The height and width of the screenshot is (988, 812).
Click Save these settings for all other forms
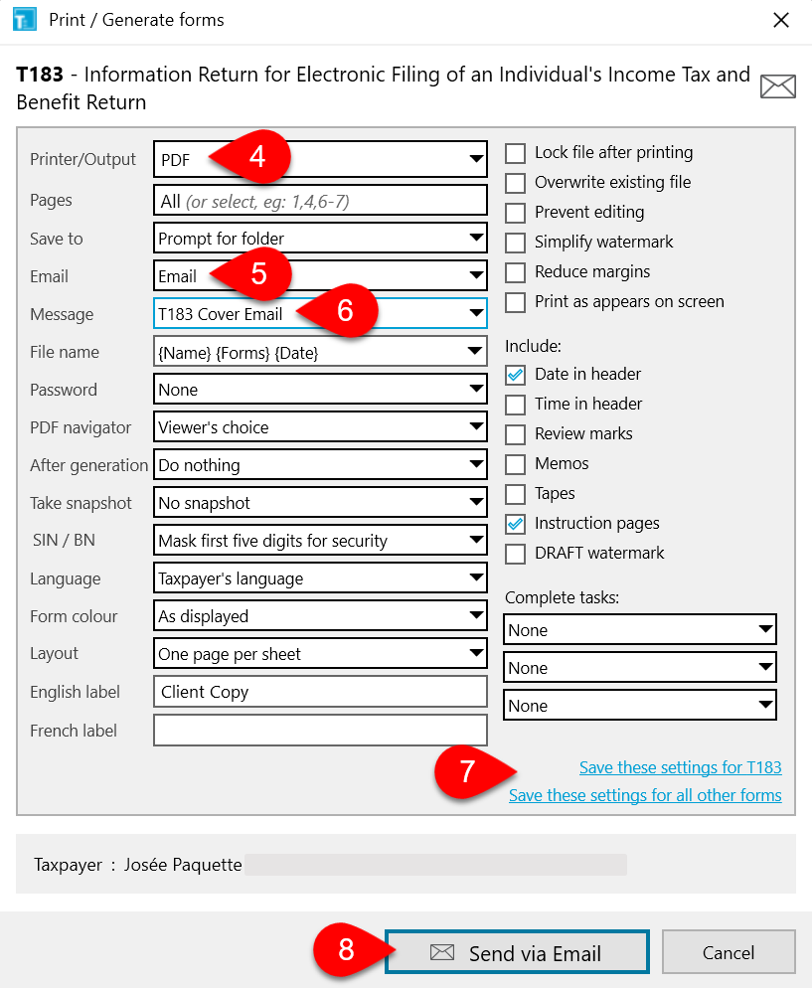pos(645,795)
